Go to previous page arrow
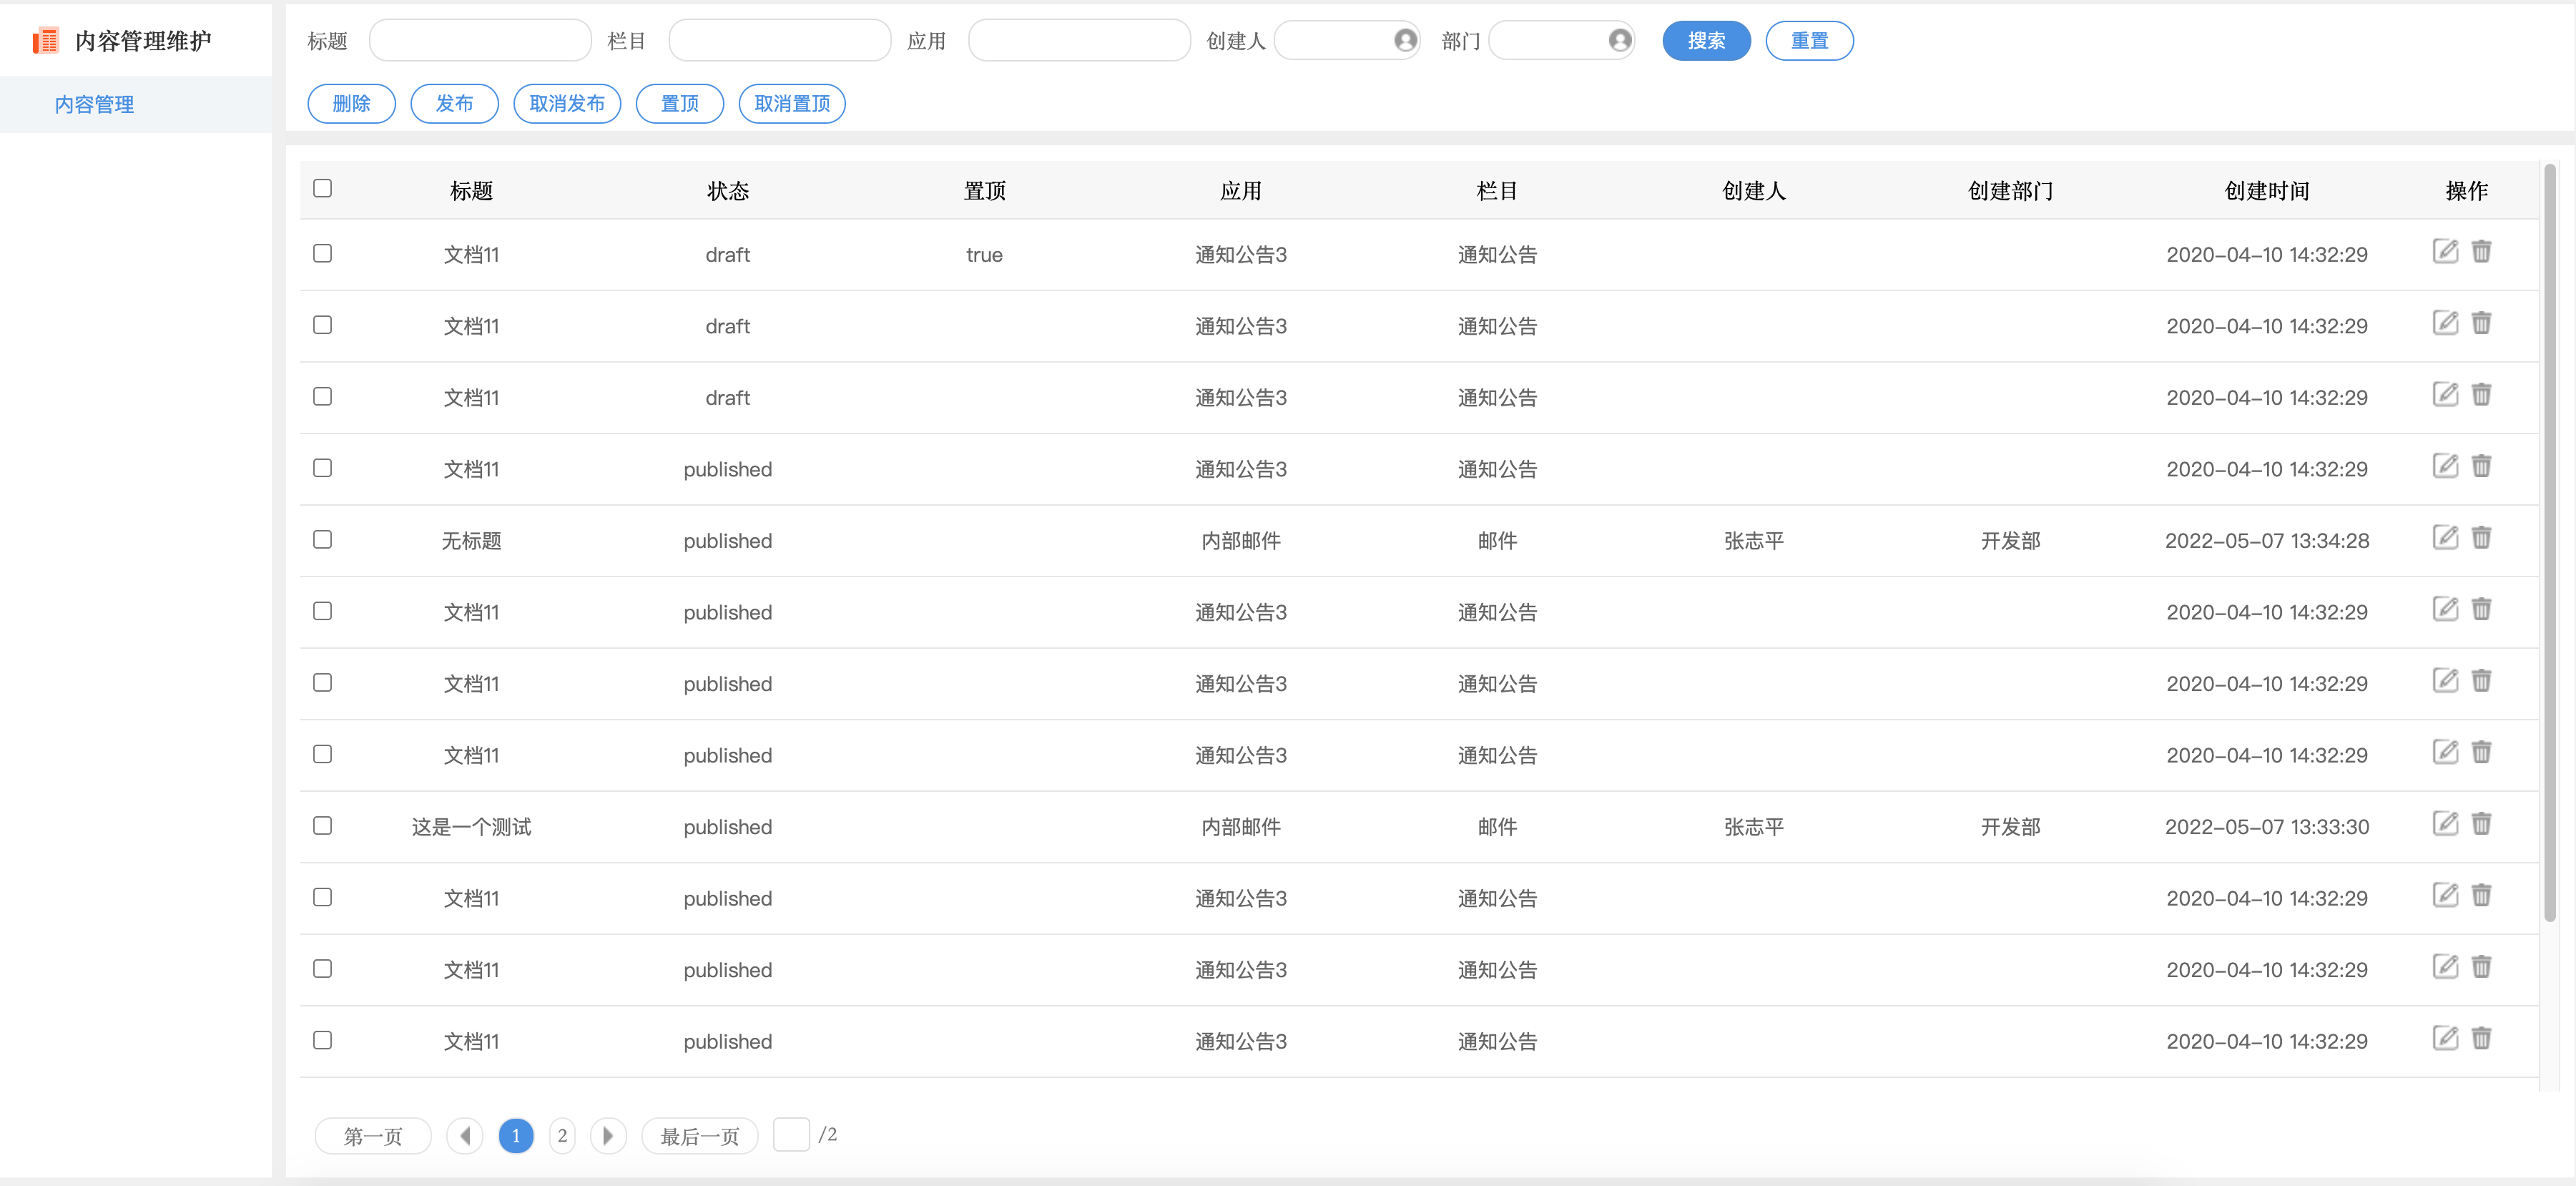This screenshot has width=2576, height=1186. pos(465,1136)
